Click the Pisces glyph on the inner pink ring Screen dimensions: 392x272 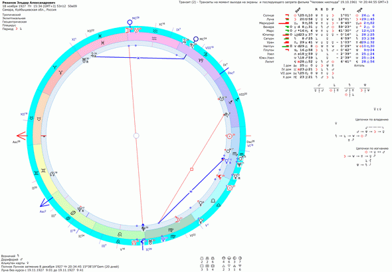[x=102, y=43]
